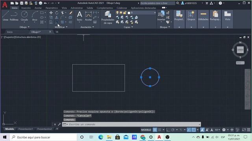Click the Plot (print) icon in quick access toolbar
Image resolution: width=252 pixels, height=141 pixels.
[41, 3]
